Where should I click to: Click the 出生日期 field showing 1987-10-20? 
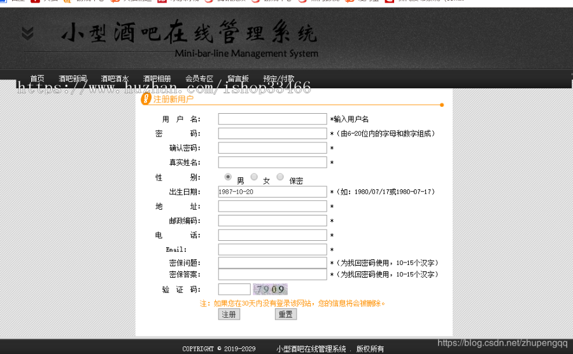click(x=272, y=191)
